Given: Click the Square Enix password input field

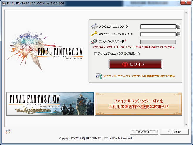Looking at the screenshot, I should pos(158,34).
